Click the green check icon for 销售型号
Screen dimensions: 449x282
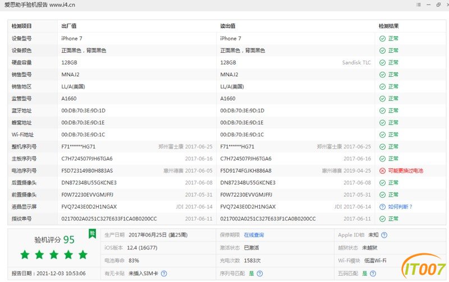click(x=382, y=75)
